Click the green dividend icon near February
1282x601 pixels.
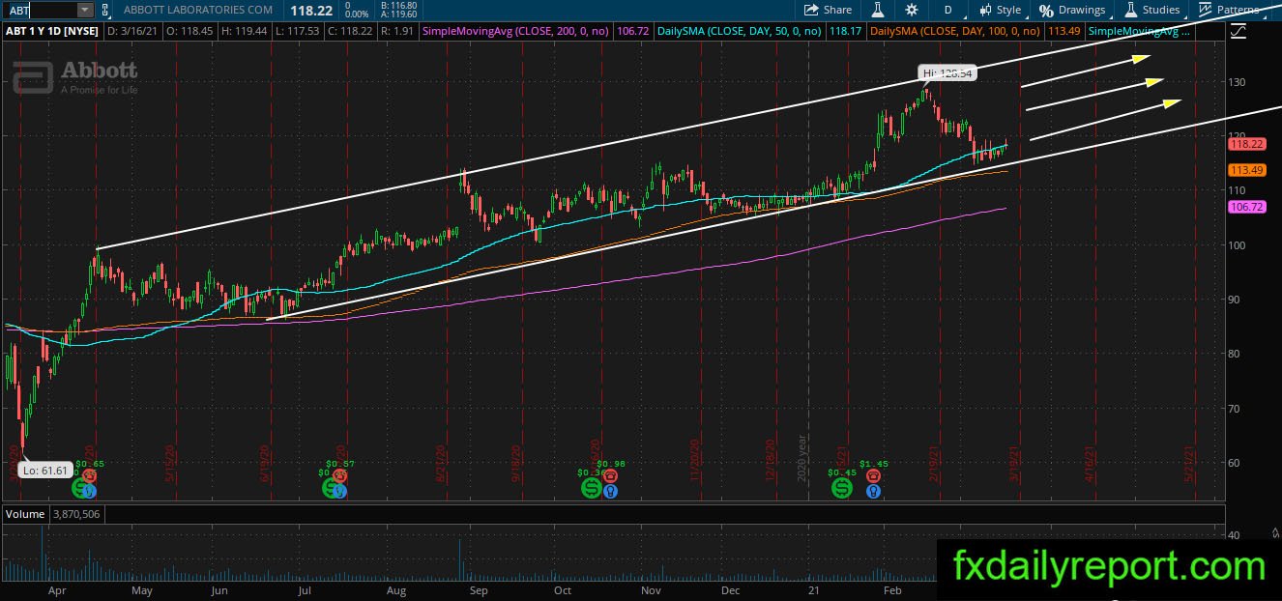(x=842, y=489)
